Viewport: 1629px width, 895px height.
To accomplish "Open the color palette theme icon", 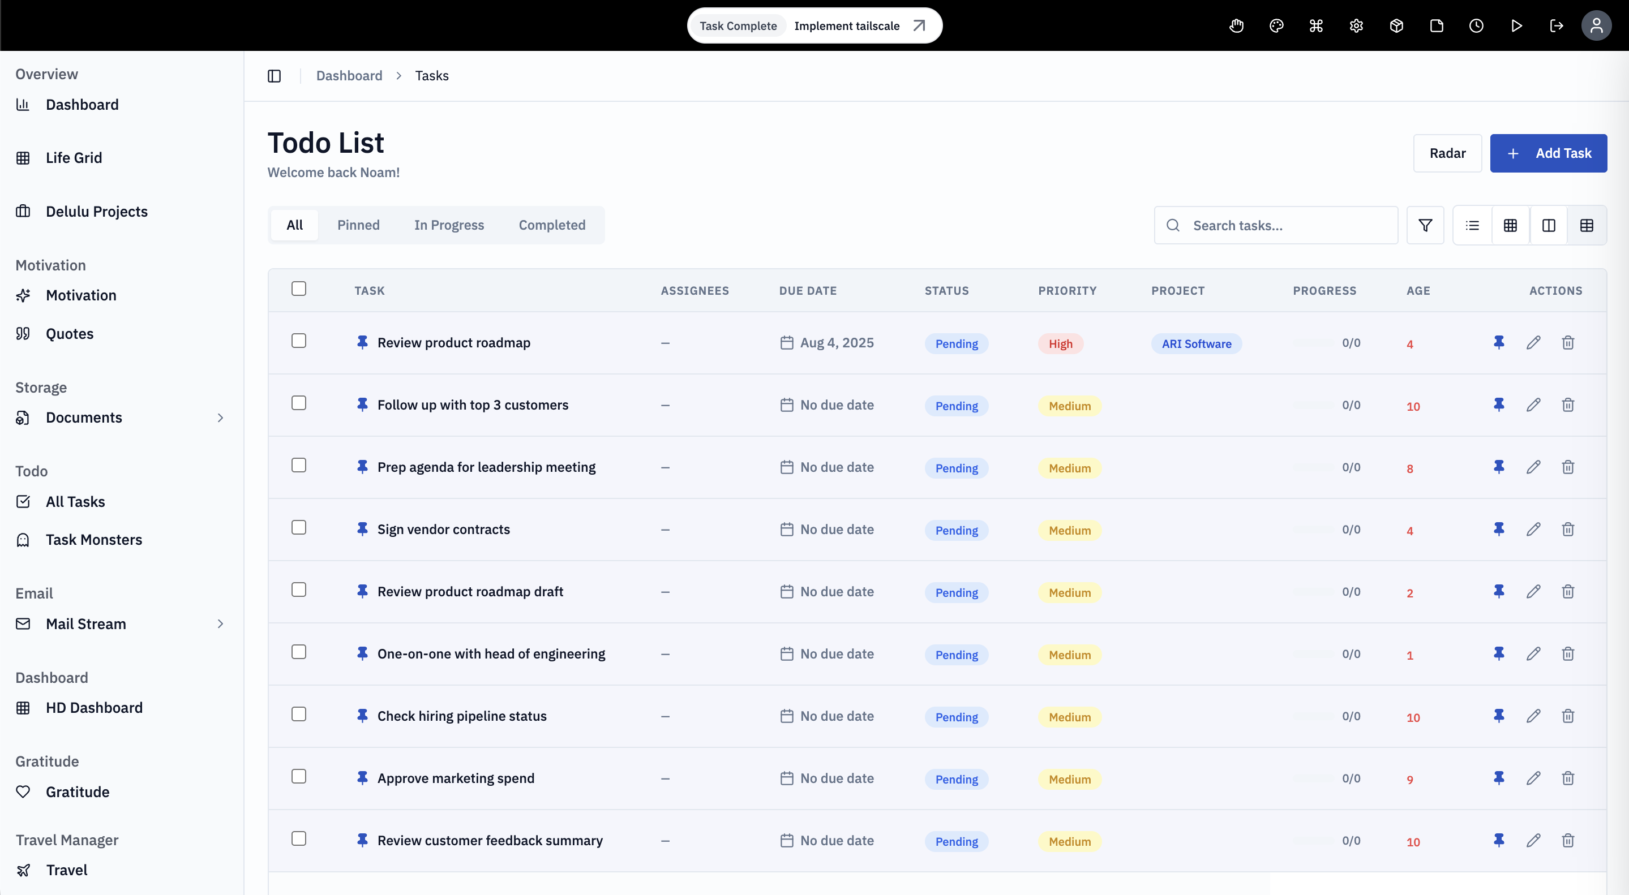I will pos(1276,26).
